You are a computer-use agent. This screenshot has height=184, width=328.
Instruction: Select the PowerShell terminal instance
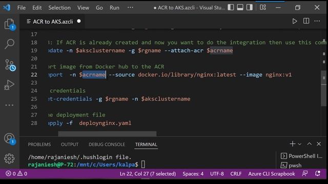point(301,156)
